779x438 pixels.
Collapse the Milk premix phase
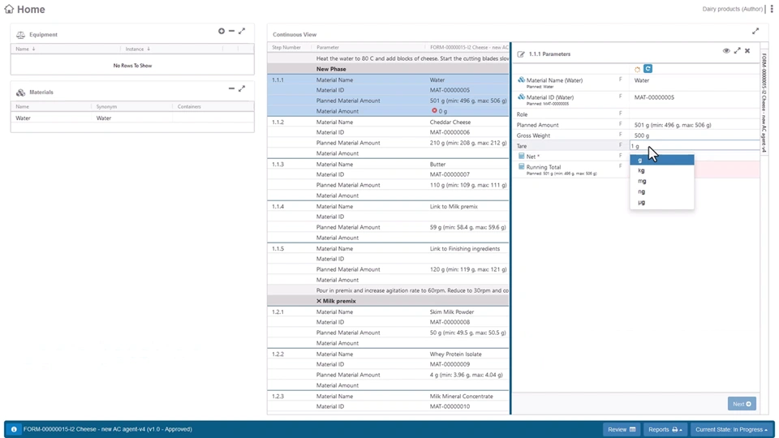click(319, 301)
